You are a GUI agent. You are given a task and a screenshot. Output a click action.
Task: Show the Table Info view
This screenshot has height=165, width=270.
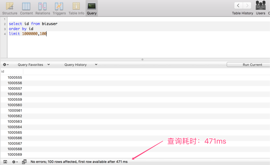[x=76, y=6]
